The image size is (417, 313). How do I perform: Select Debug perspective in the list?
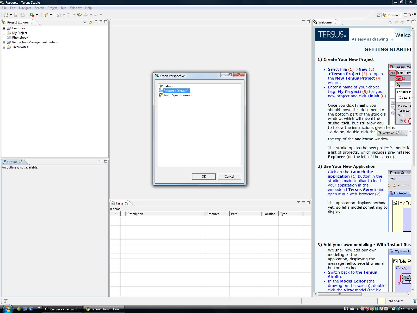click(x=168, y=86)
